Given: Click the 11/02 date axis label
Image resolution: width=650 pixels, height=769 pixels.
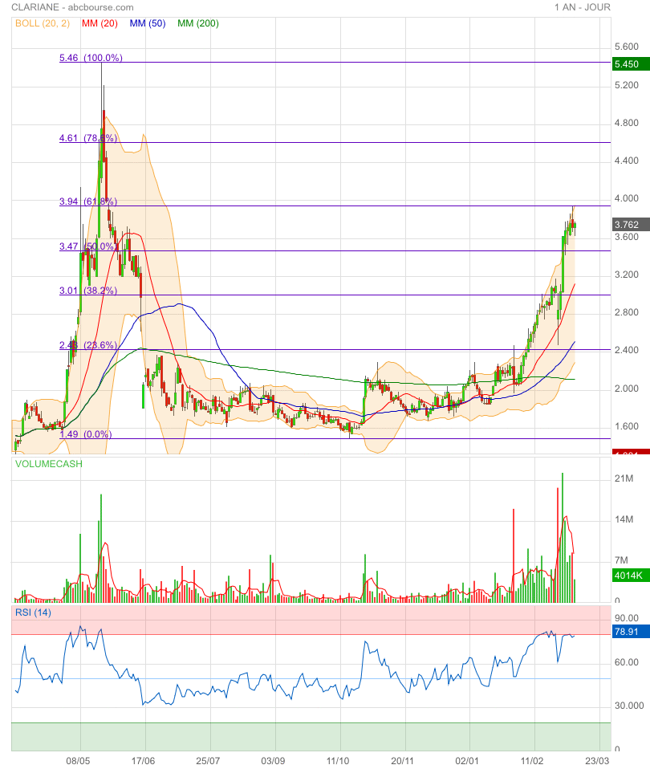Looking at the screenshot, I should (532, 761).
